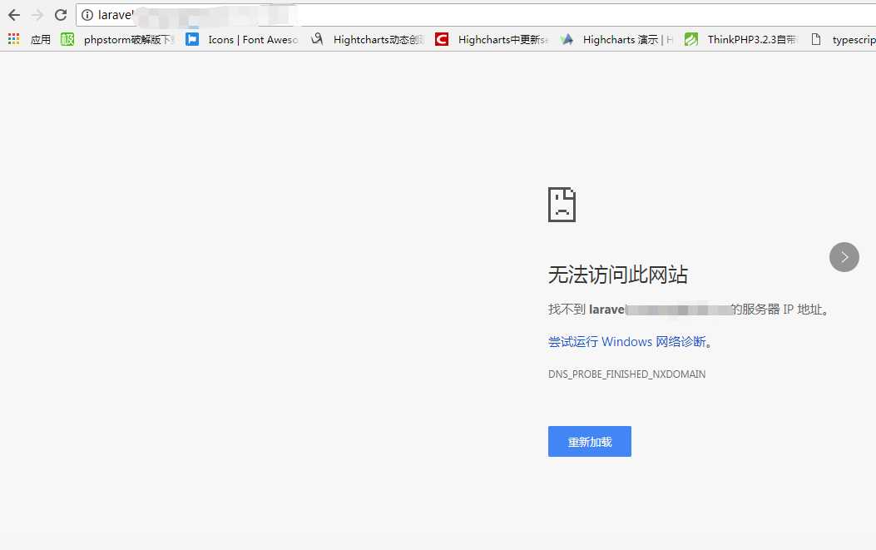Click the Font Awesome bookmark favicon

click(192, 39)
